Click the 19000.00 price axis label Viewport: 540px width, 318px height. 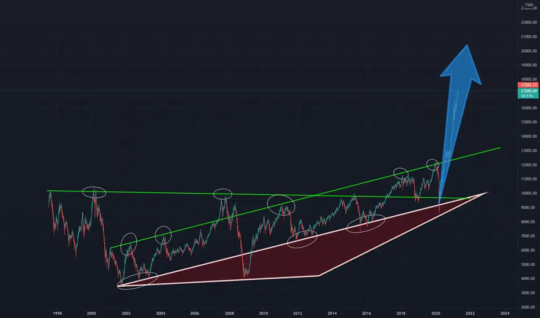[x=528, y=65]
